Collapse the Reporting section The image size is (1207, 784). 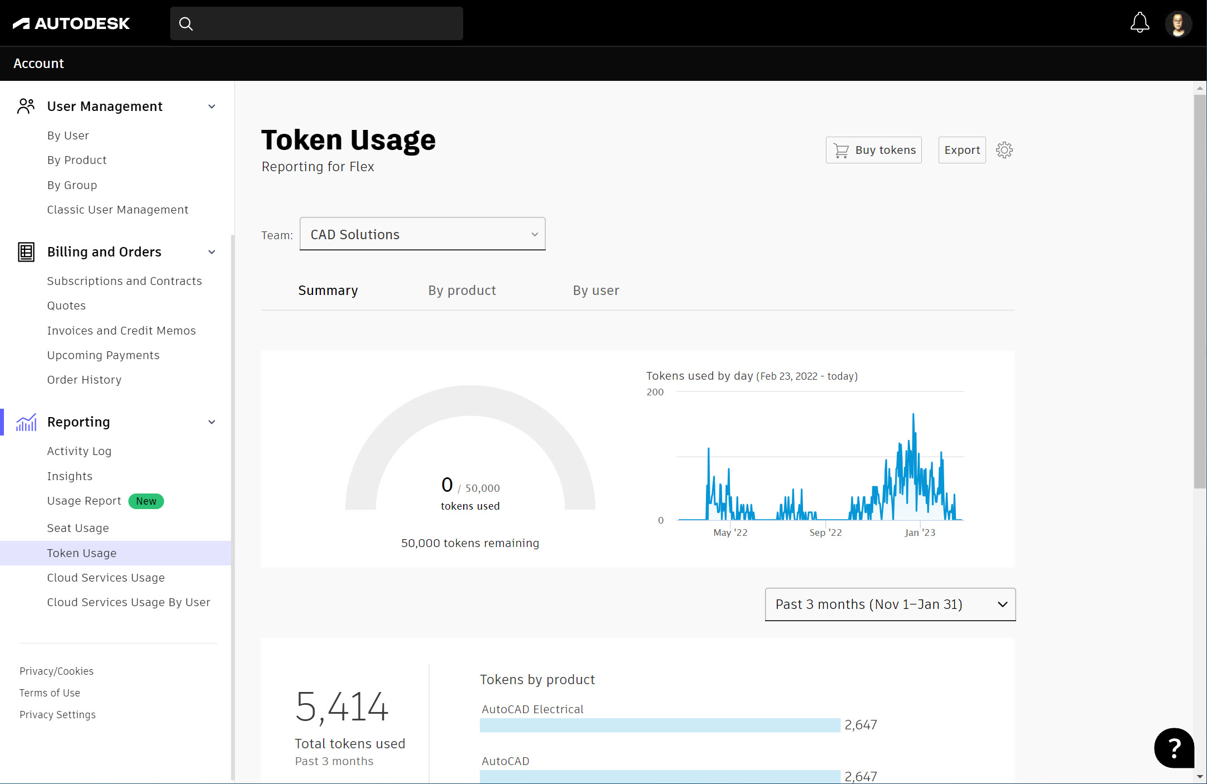[212, 422]
